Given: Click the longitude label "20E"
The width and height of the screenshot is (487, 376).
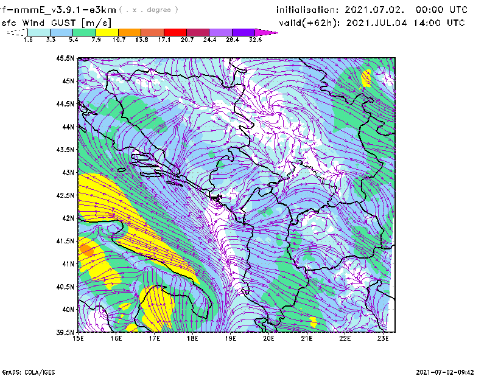Looking at the screenshot, I should pyautogui.click(x=268, y=338).
